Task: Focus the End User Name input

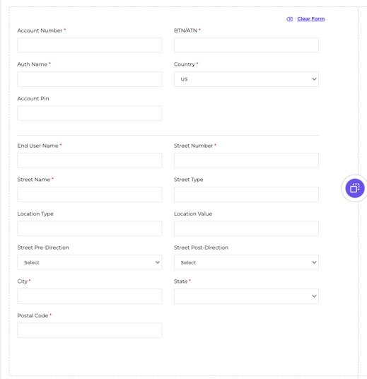Action: (90, 161)
